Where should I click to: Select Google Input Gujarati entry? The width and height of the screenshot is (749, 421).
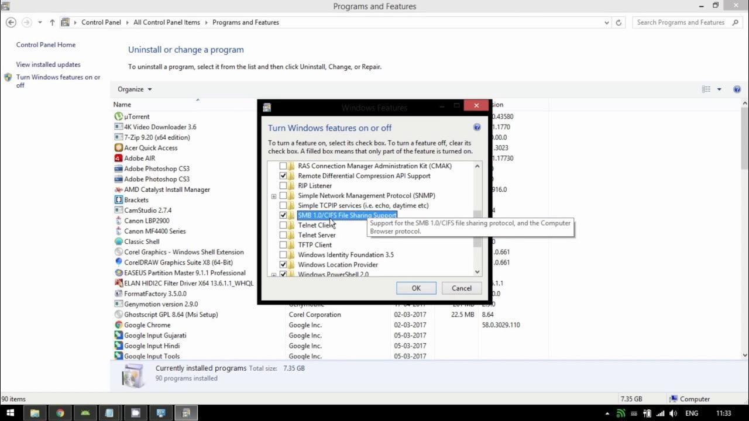click(155, 336)
